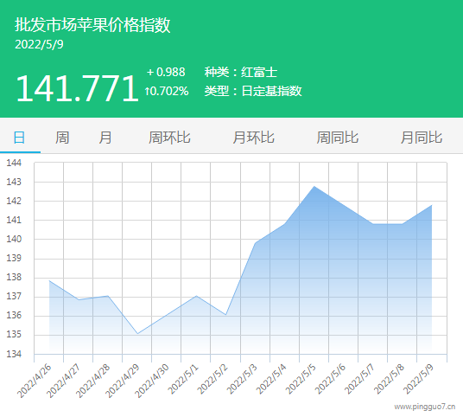Screen dimensions: 463x417
Task: Open the 周环比 tab
Action: pos(169,138)
